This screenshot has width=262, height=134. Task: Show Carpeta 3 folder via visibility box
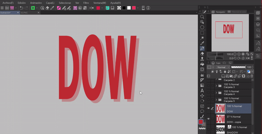tap(208, 86)
